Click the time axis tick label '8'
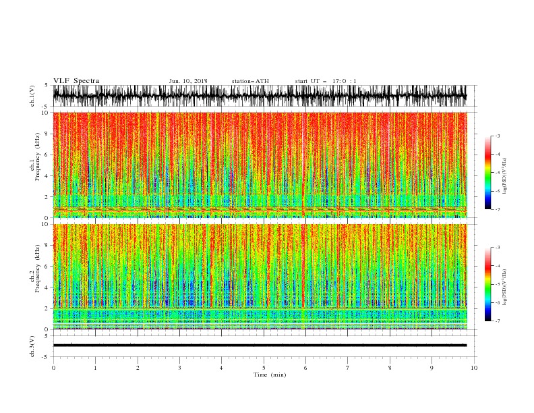Screen dimensions: 534x413 390,368
